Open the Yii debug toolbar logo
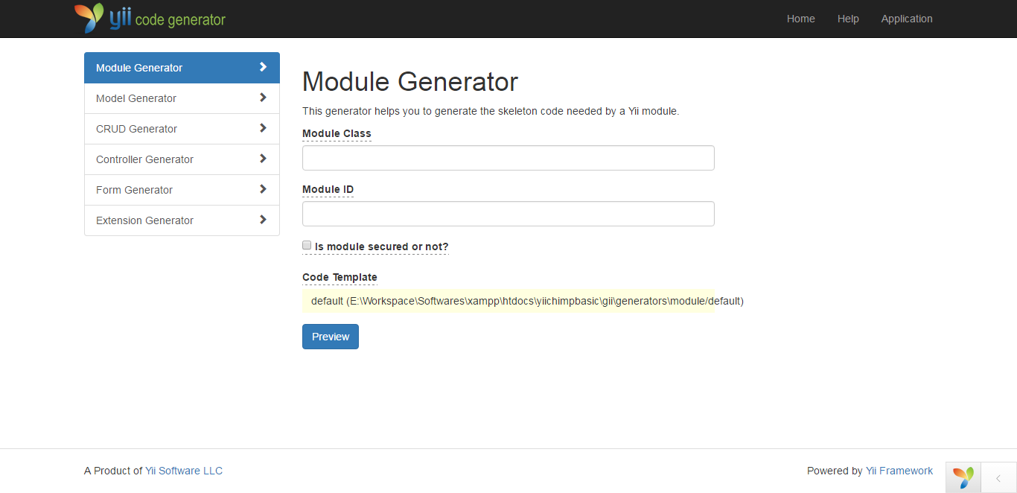 point(963,477)
